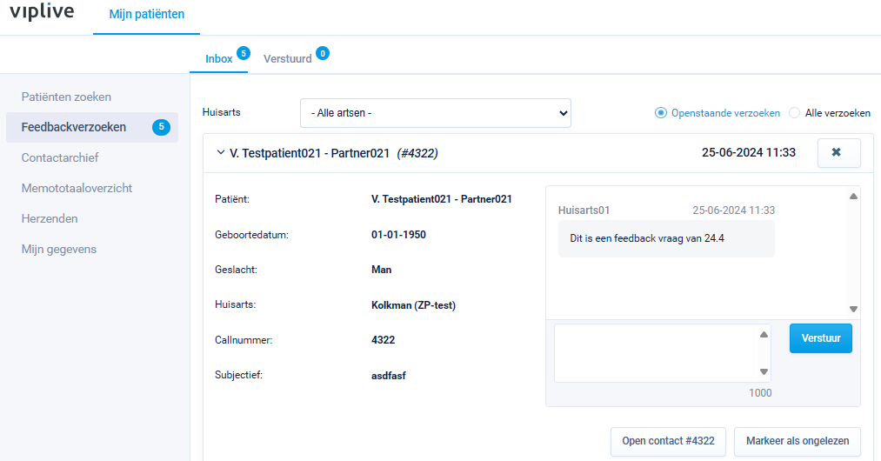
Task: Click Markeer als ongelezen button
Action: 797,441
